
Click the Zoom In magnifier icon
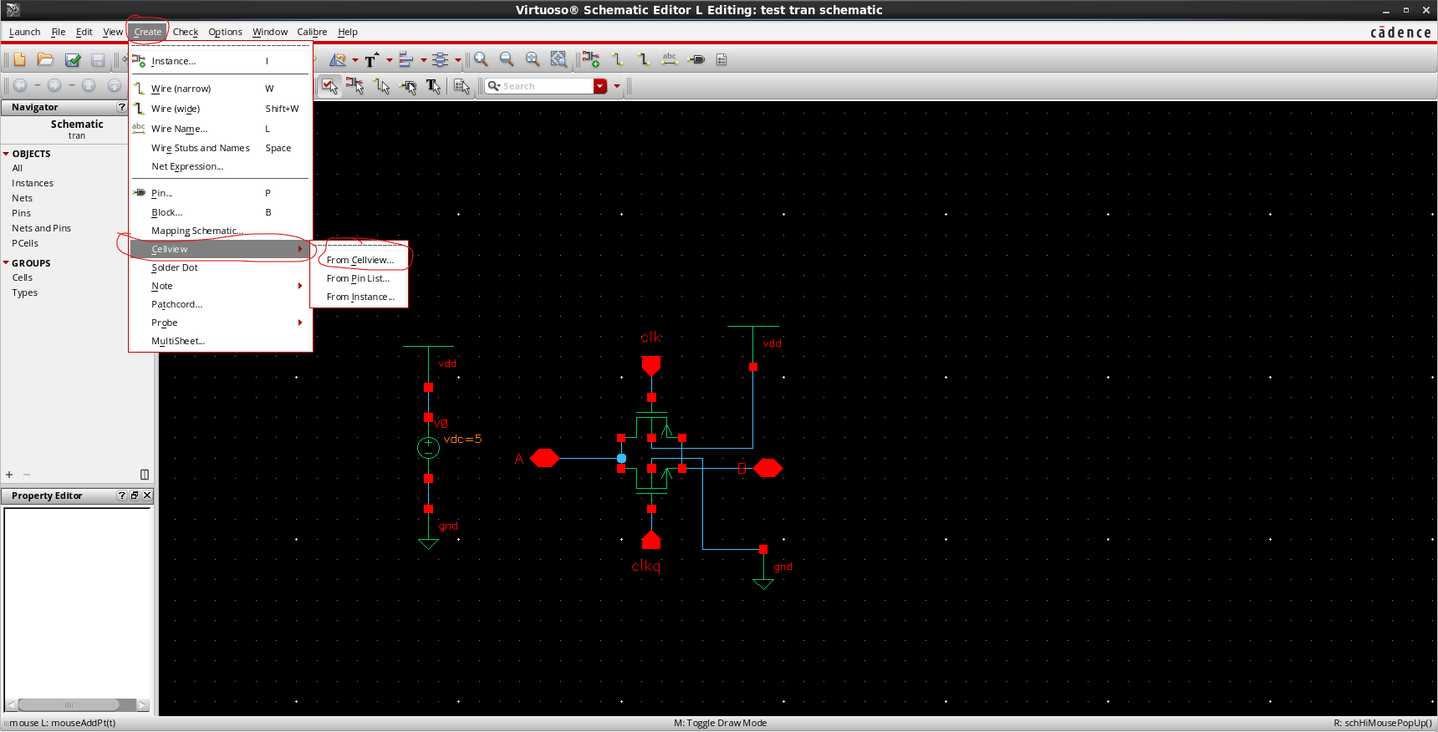pyautogui.click(x=481, y=59)
